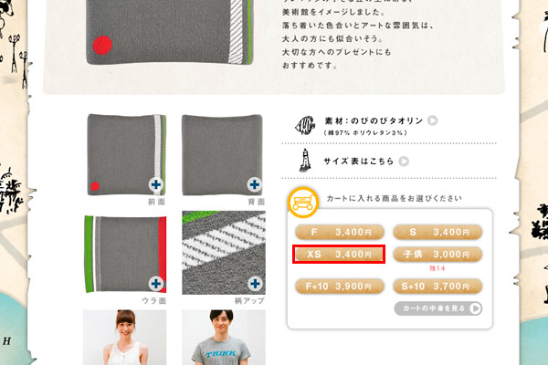548x365 pixels.
Task: Open the female model photo thumbnail
Action: click(125, 338)
